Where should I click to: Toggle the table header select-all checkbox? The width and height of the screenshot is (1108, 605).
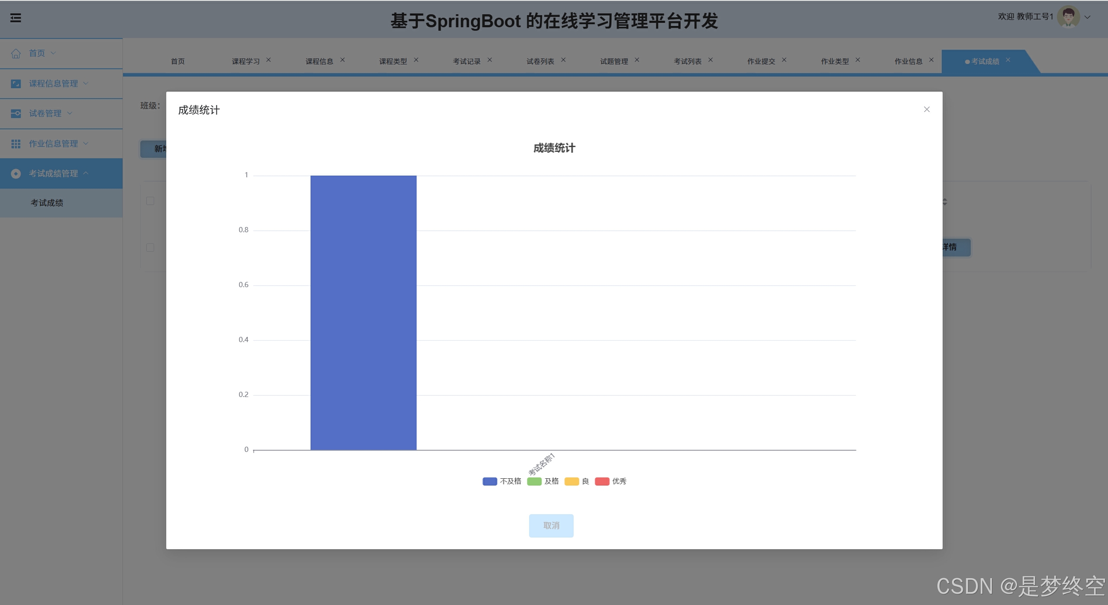(150, 201)
